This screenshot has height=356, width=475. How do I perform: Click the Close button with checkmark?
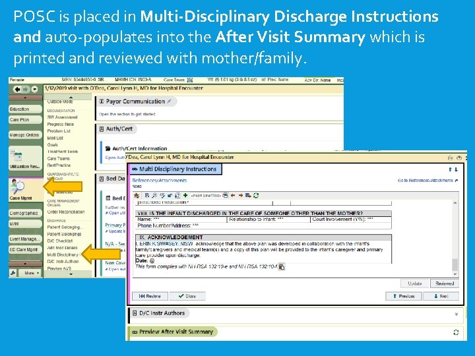point(187,296)
